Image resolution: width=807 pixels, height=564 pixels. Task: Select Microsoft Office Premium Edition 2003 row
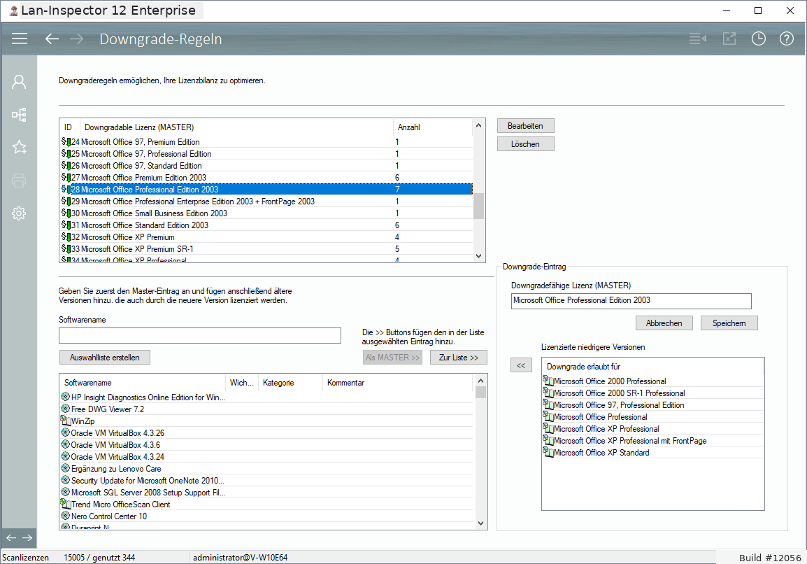pos(266,177)
